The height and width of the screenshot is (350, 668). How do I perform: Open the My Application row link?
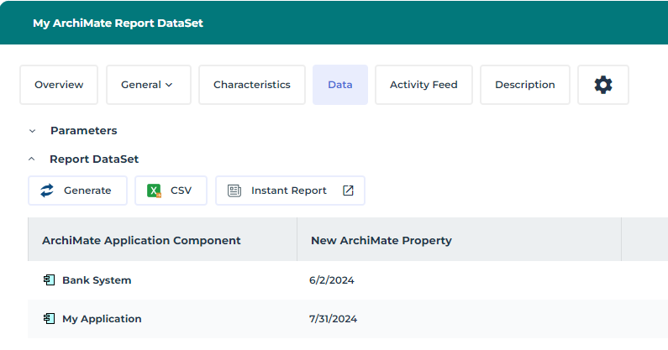click(102, 319)
